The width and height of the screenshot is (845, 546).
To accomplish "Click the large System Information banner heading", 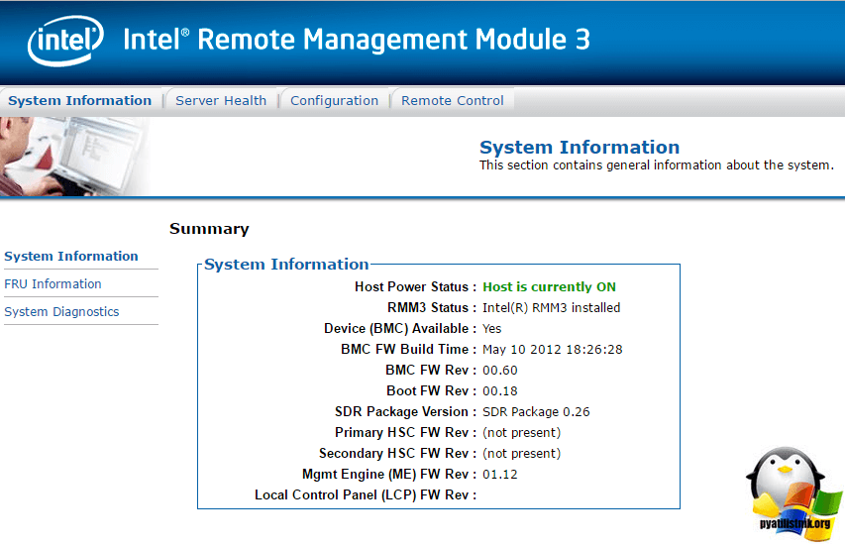I will pyautogui.click(x=580, y=148).
